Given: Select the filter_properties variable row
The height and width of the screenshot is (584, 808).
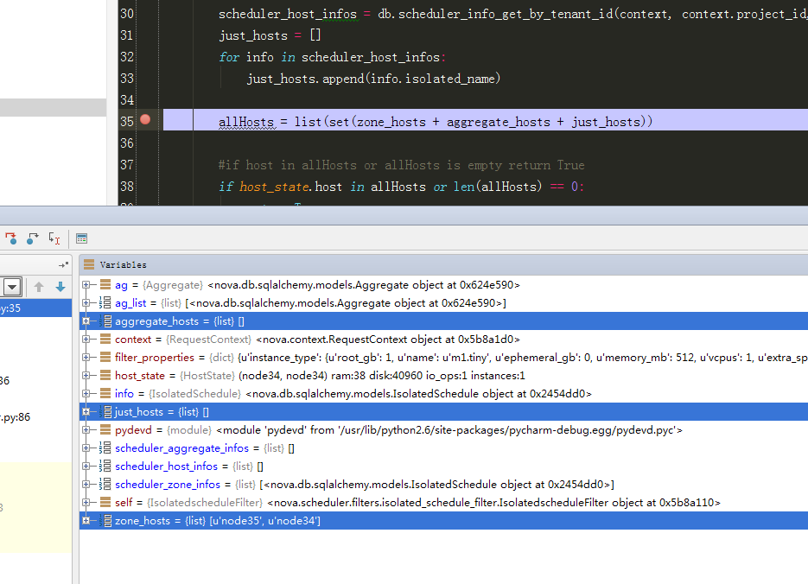Looking at the screenshot, I should coord(443,357).
